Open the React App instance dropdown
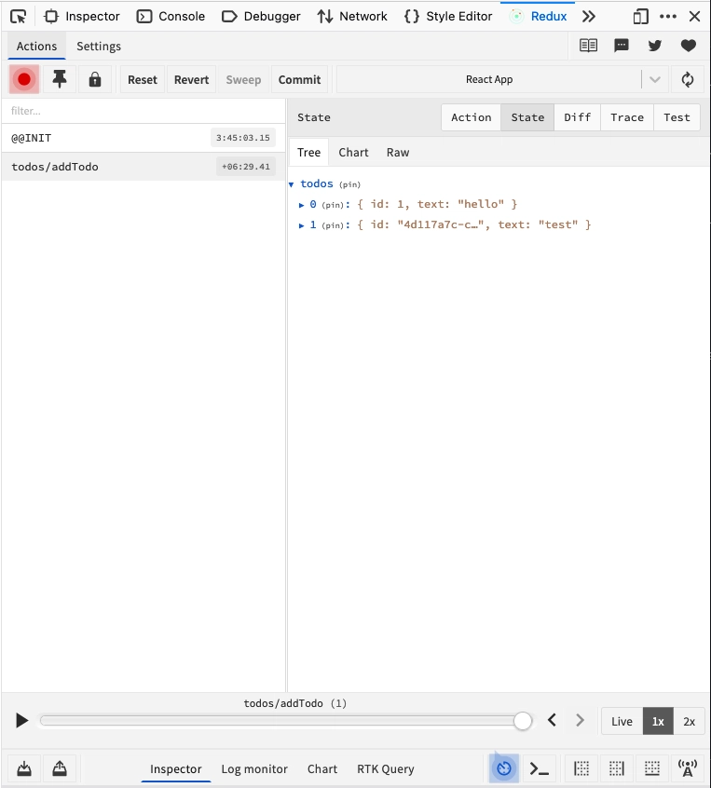The image size is (711, 788). 489,79
